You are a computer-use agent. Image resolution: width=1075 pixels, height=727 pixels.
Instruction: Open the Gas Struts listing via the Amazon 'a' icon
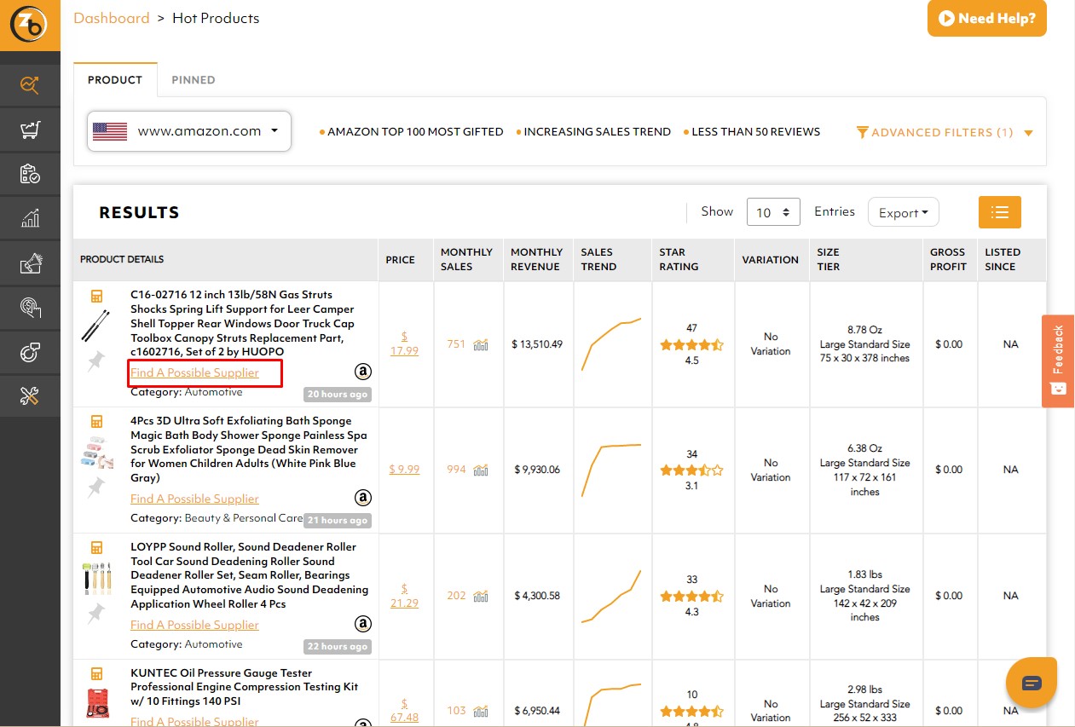point(362,372)
